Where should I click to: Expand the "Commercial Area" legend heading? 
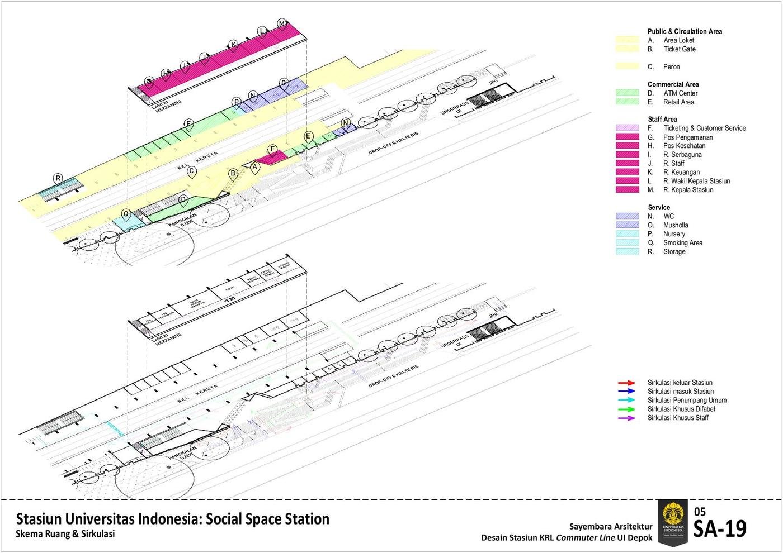(672, 84)
